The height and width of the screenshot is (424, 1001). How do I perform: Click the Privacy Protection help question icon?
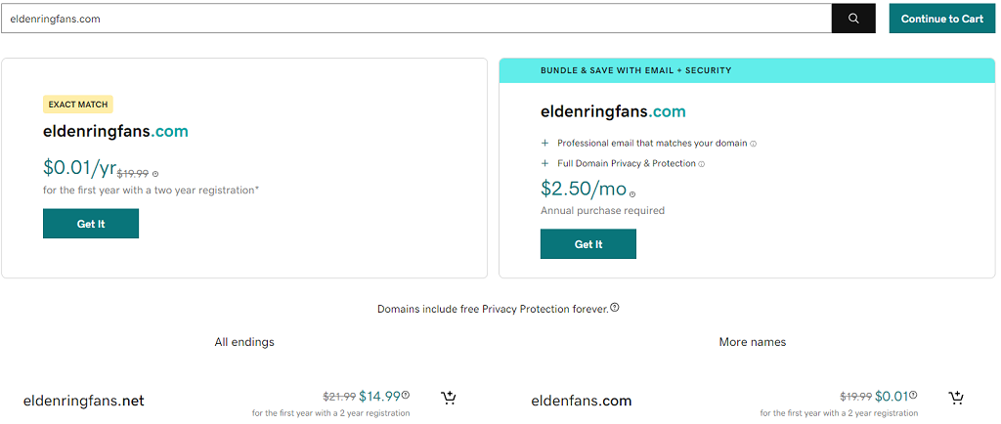click(x=615, y=308)
